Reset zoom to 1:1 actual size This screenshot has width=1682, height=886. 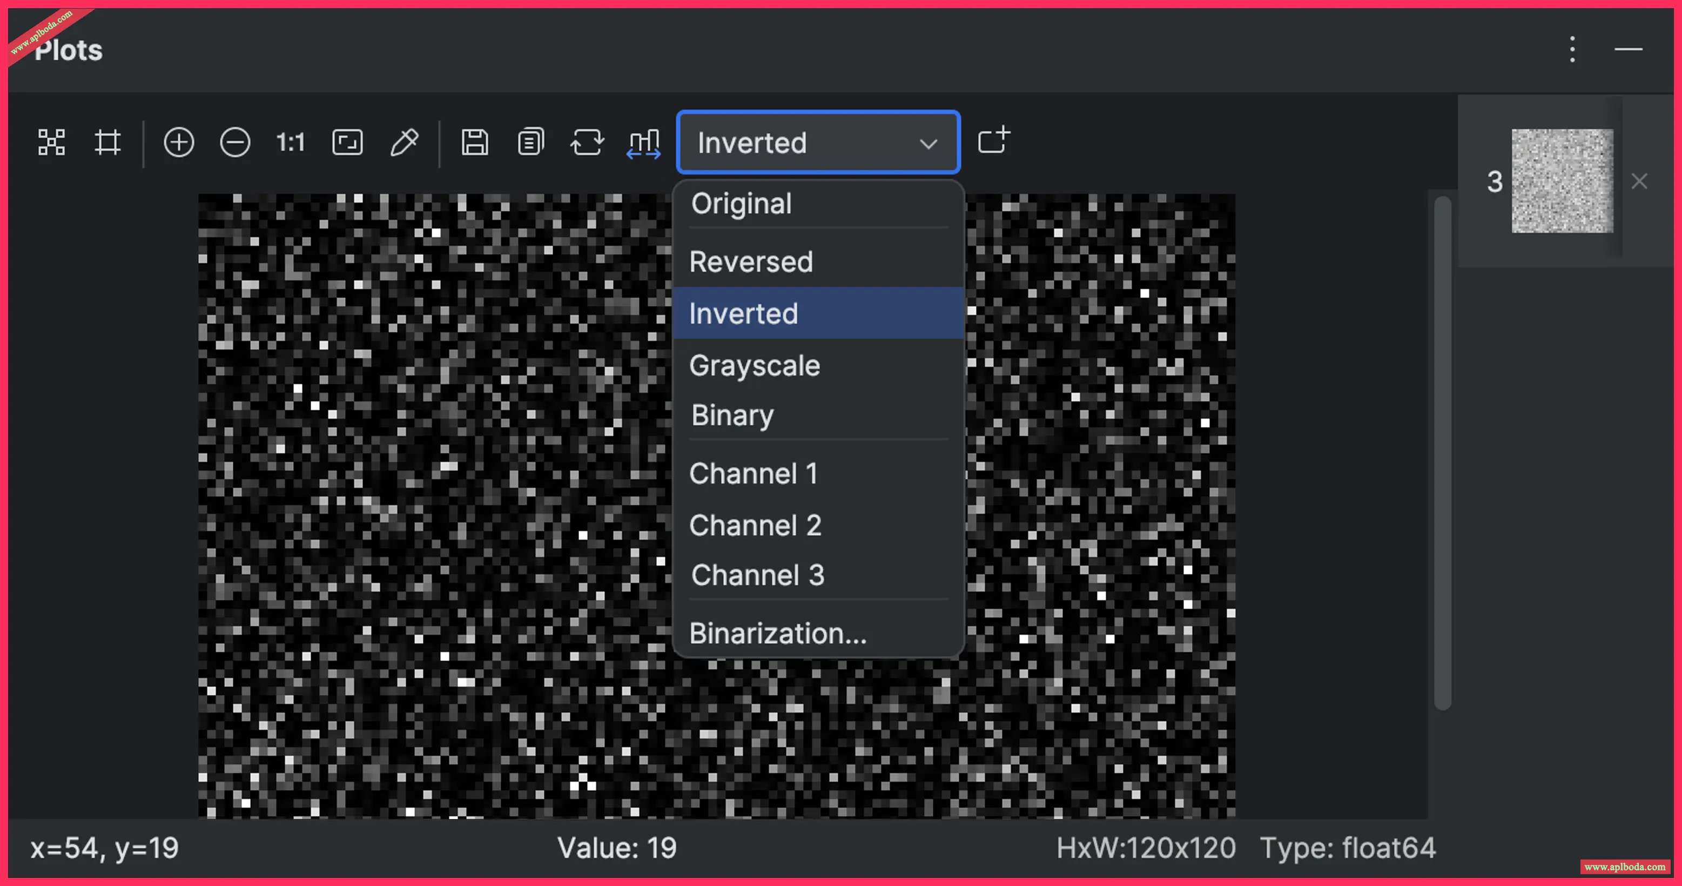click(x=291, y=142)
